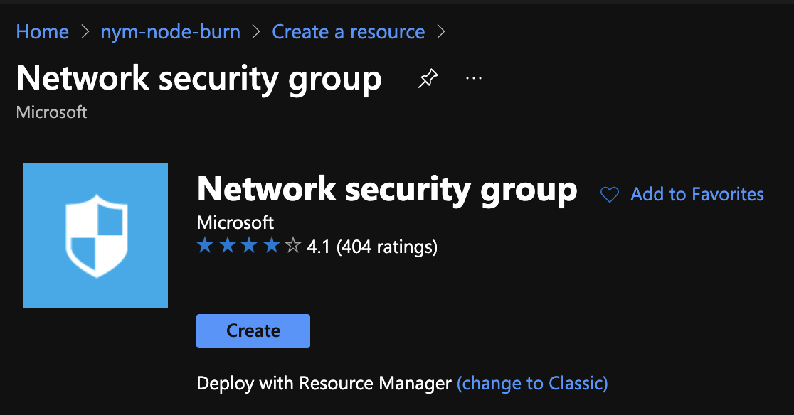Click the heart icon next to Add to Favorites
The height and width of the screenshot is (415, 794).
608,194
